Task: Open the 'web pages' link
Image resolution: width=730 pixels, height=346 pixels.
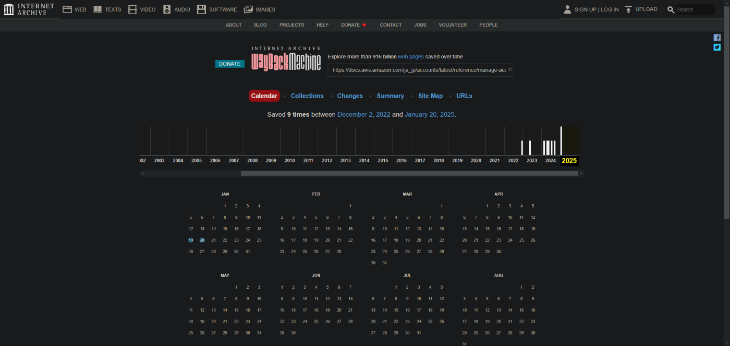Action: pos(411,57)
